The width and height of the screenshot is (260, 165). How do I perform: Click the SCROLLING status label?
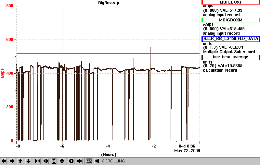point(113,161)
